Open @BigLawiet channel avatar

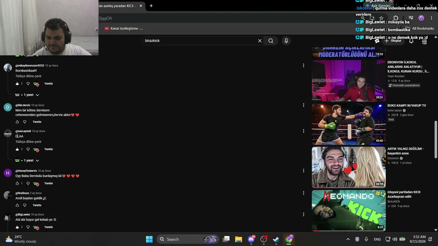[x=8, y=217]
